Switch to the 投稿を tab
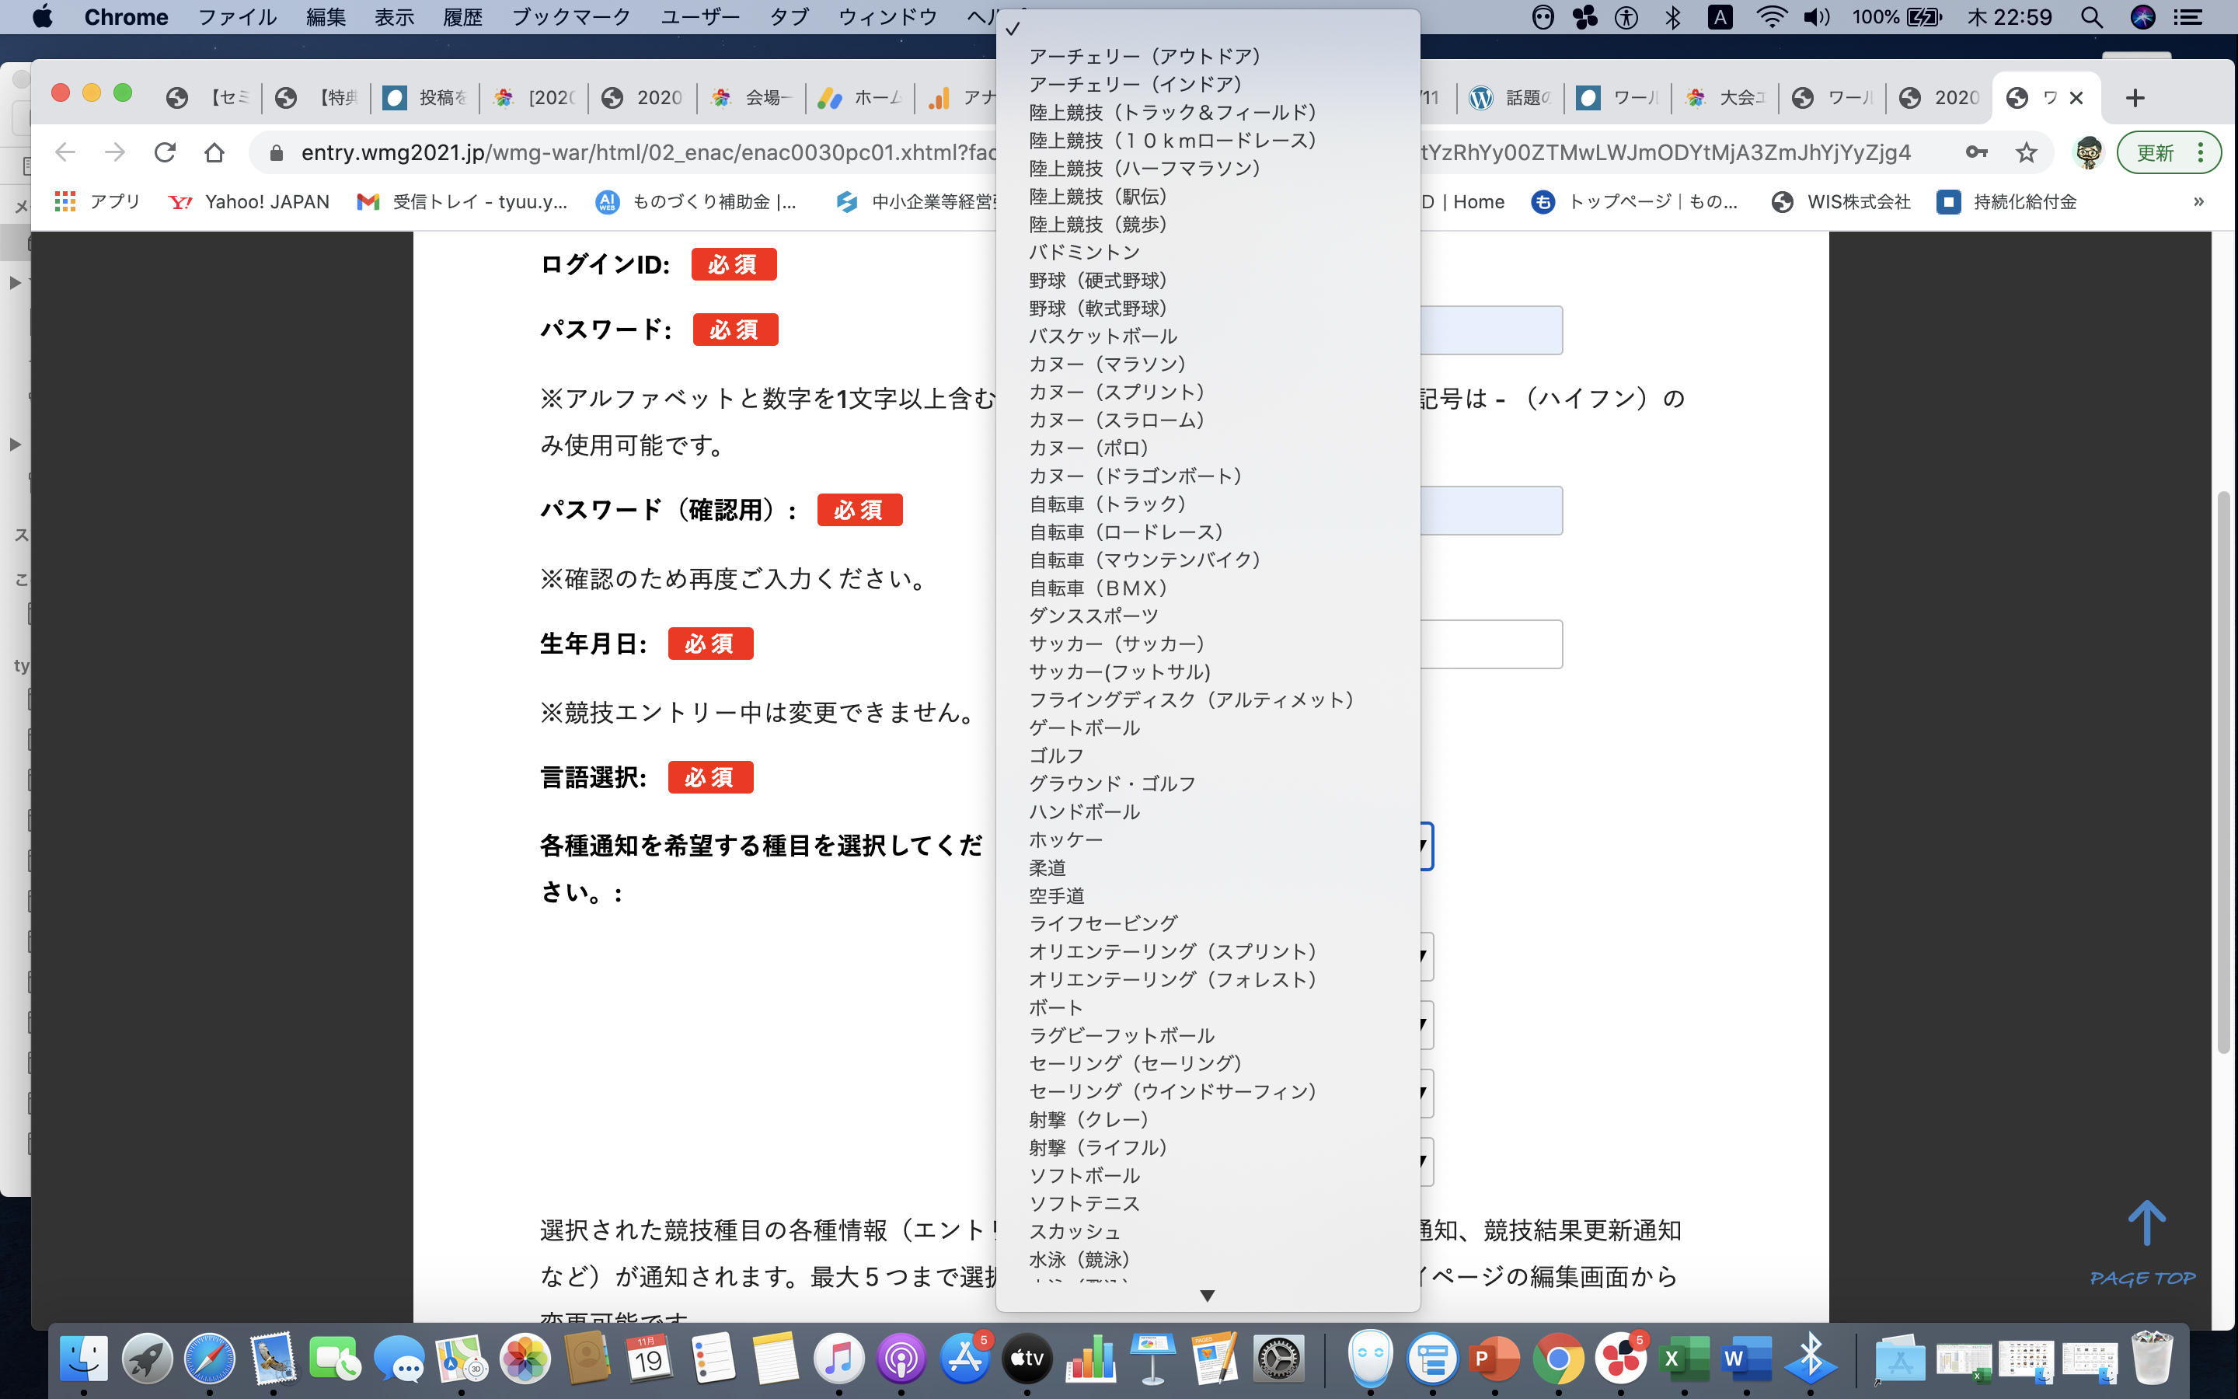Screen dimensions: 2238x1399 (425, 98)
